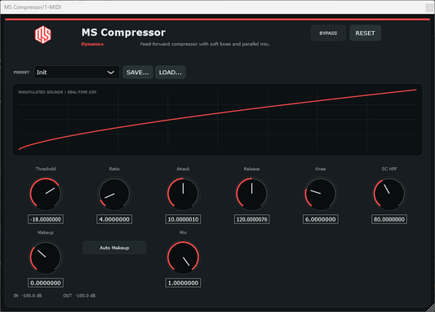Click the MS Compressor/1-MIDI window title

(33, 7)
